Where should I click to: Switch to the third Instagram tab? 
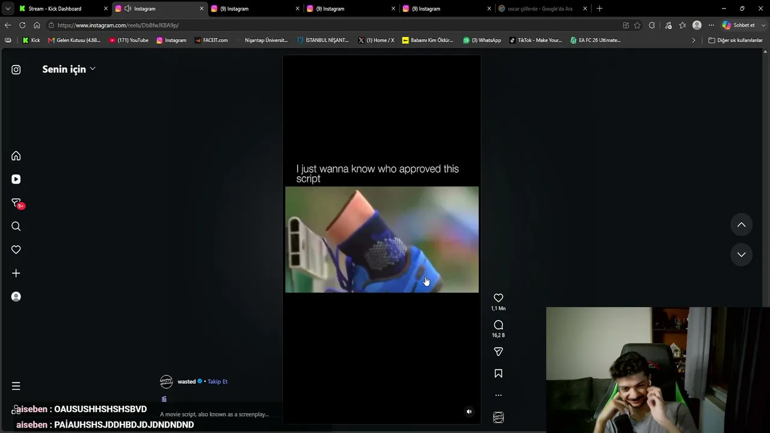tap(351, 8)
